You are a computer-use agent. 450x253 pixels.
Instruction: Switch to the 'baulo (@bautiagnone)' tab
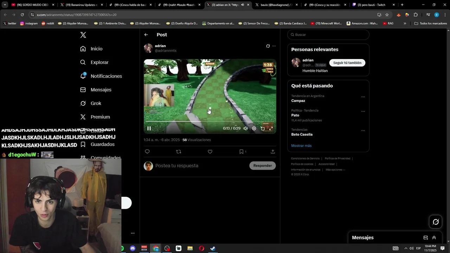[x=276, y=5]
